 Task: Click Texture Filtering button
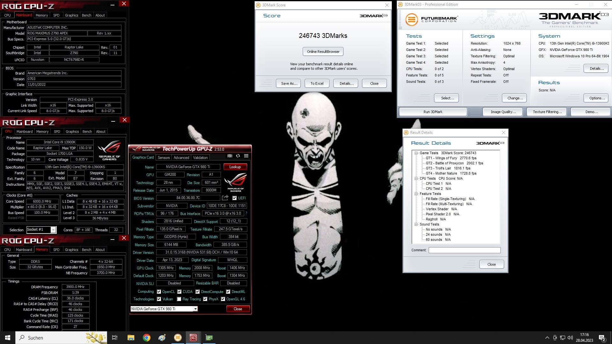(x=547, y=112)
